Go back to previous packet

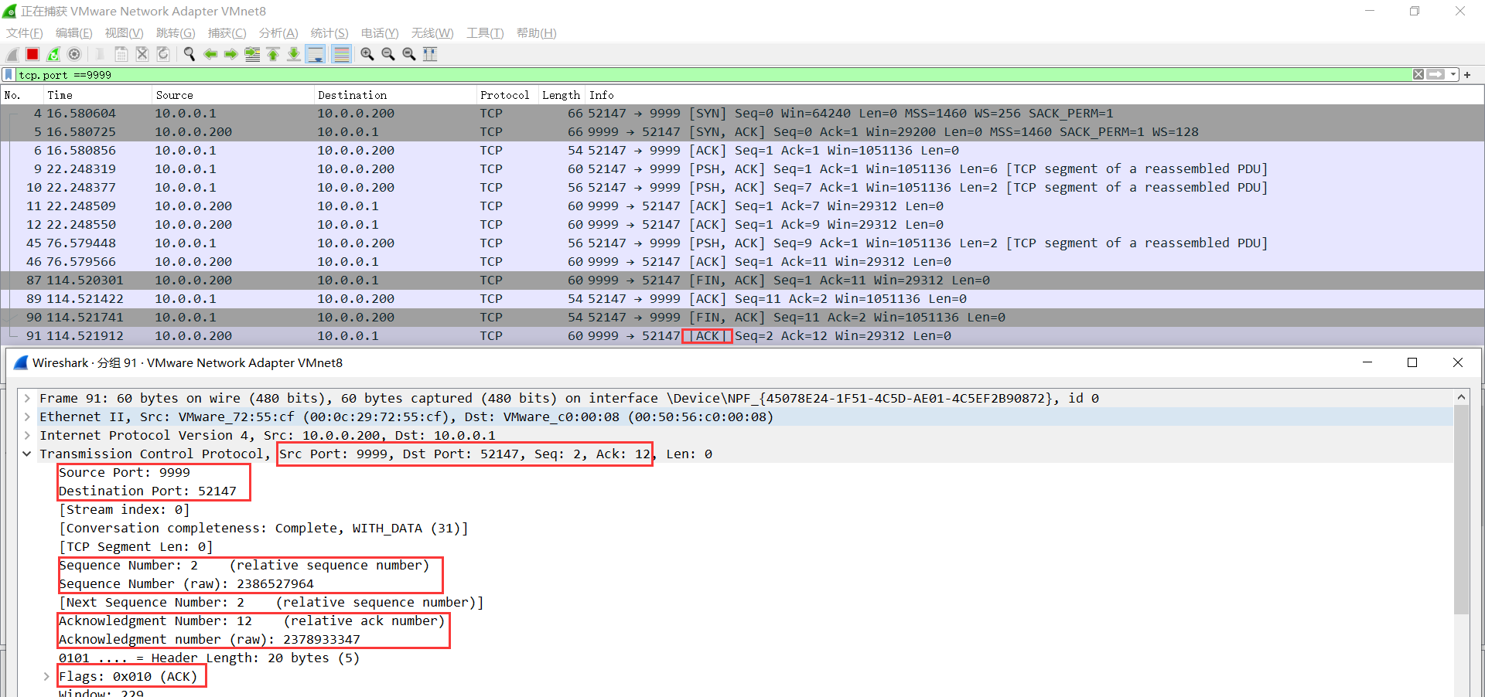point(210,54)
